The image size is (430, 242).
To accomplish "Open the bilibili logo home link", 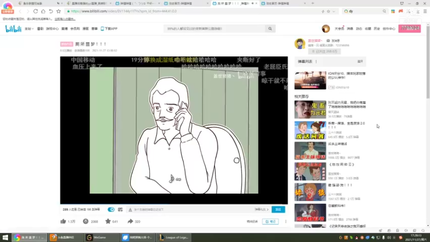I will coord(13,29).
